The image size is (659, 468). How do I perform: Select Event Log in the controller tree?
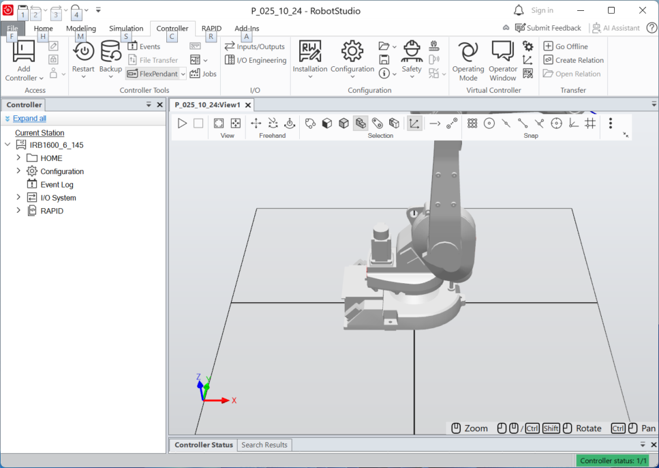tap(57, 185)
